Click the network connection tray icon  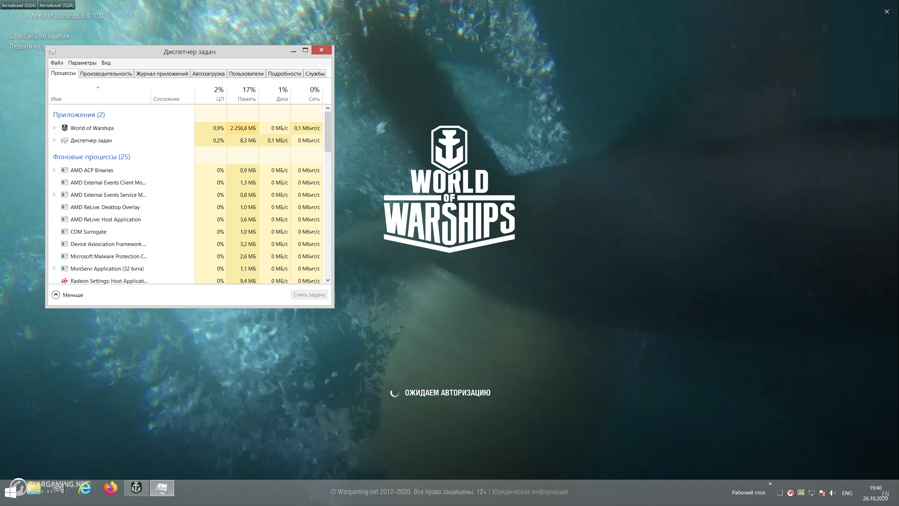(812, 493)
